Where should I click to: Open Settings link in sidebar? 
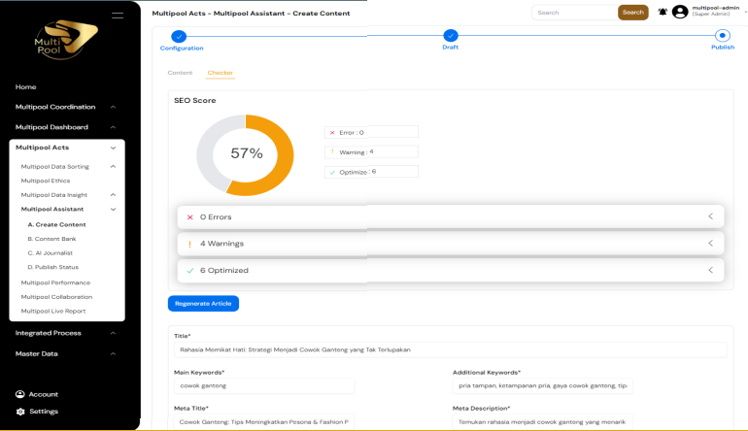[x=44, y=412]
